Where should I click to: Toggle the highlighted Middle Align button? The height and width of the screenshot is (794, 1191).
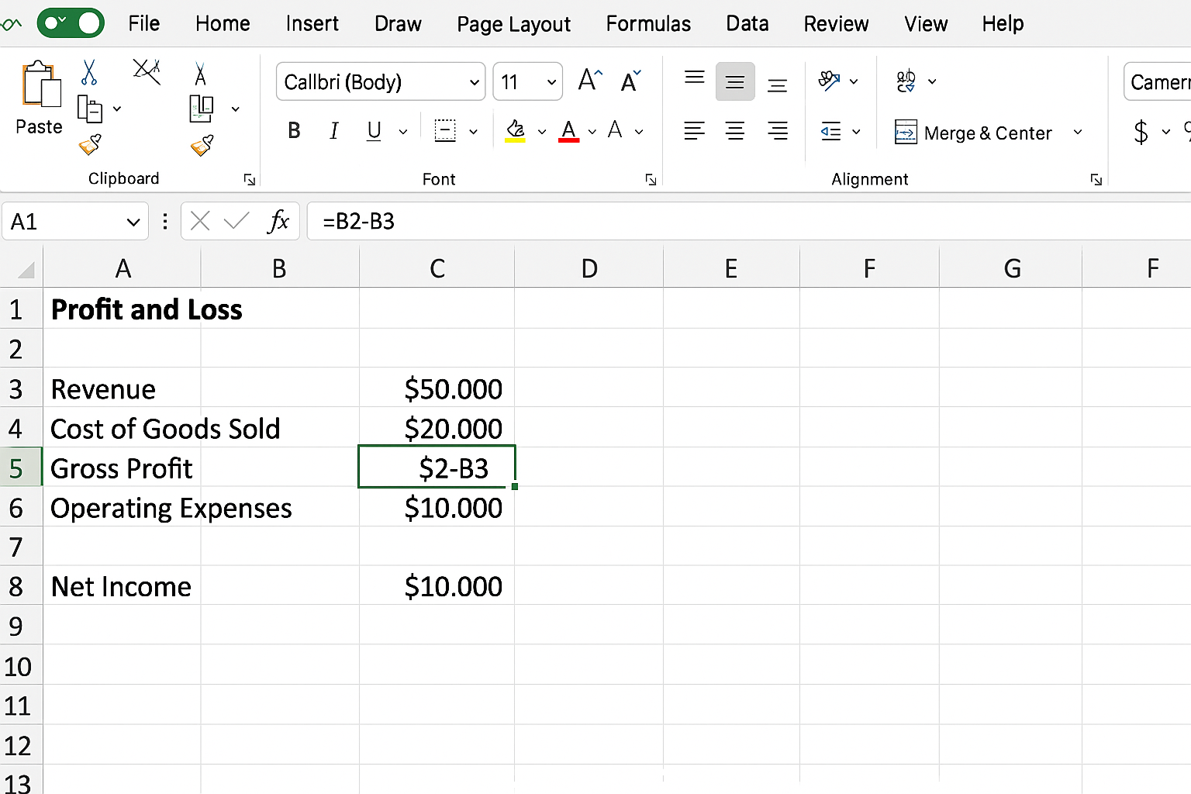pos(735,81)
